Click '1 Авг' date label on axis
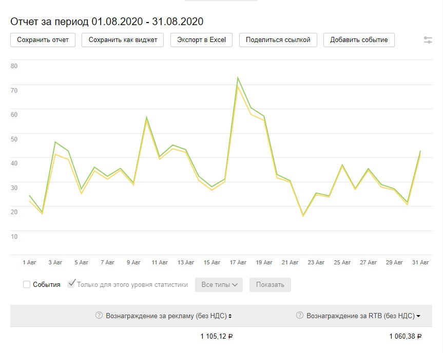This screenshot has height=353, width=443. 30,262
